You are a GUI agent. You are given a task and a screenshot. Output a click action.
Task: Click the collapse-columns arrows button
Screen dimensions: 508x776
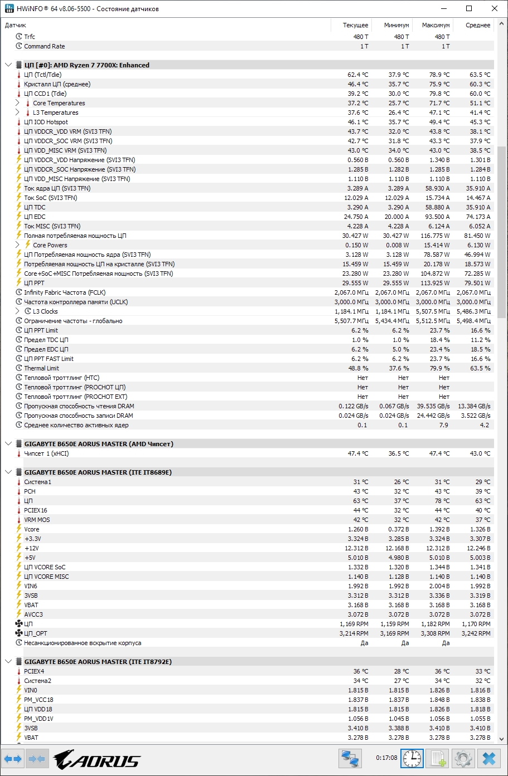[x=37, y=759]
